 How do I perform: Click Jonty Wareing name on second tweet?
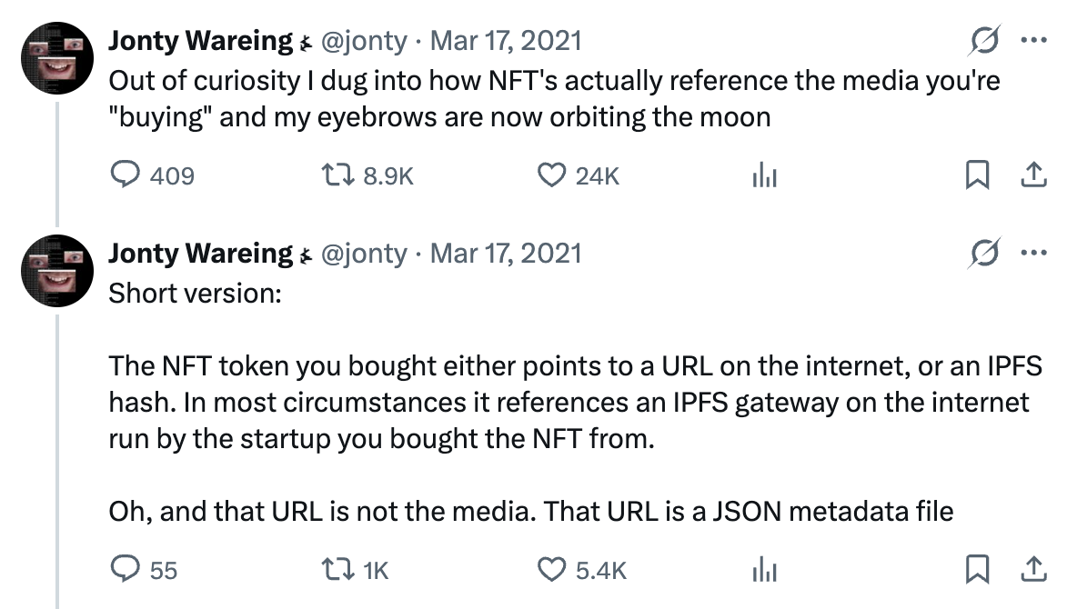pyautogui.click(x=200, y=253)
